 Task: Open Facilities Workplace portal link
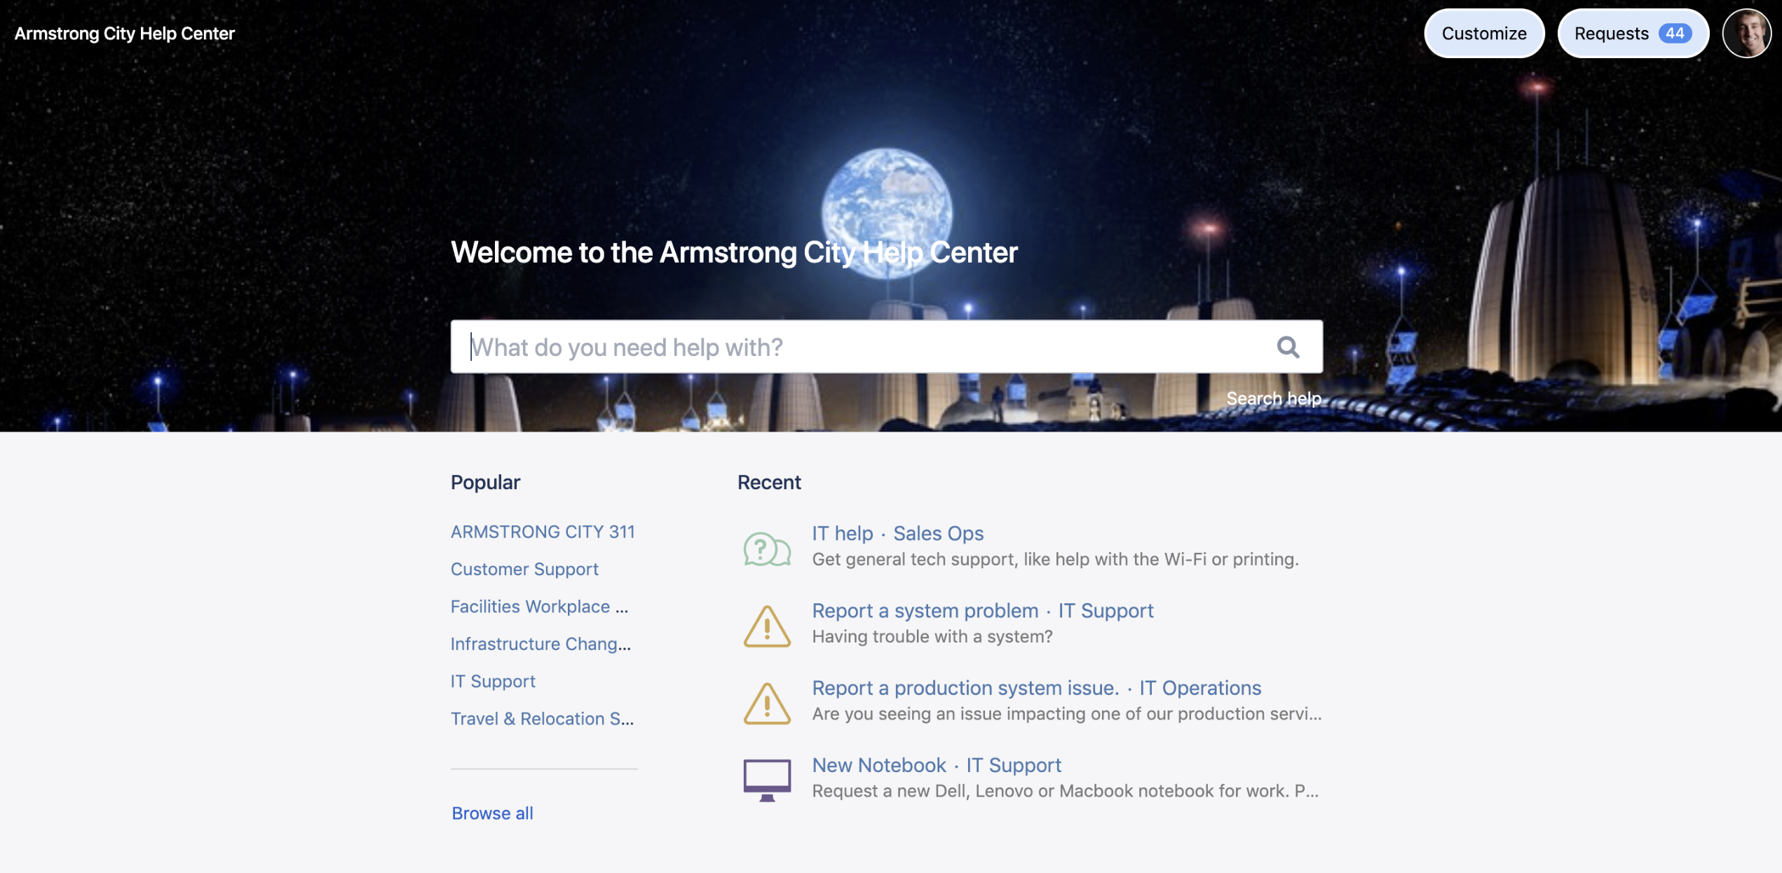[x=539, y=606]
